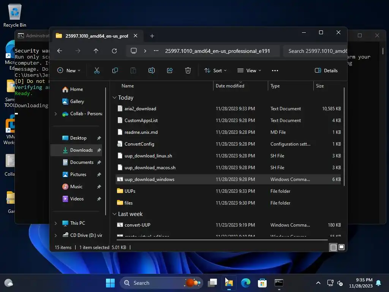Go back with the left arrow
This screenshot has width=389, height=292.
coord(60,51)
